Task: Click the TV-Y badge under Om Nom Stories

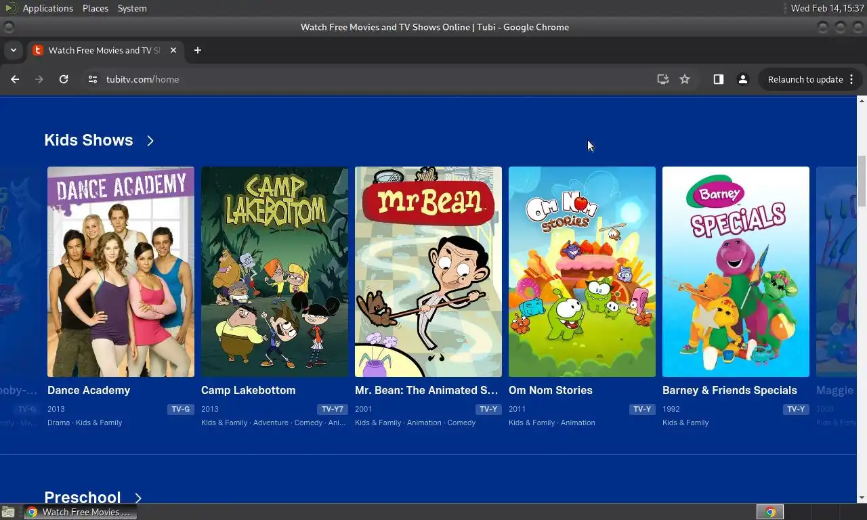Action: pos(642,409)
